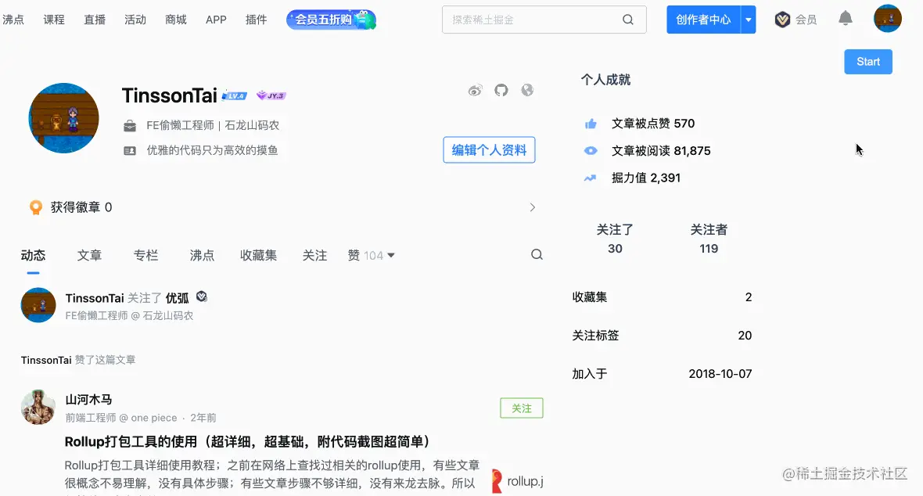
Task: Click the 获得徽章 medal icon
Action: tap(36, 207)
